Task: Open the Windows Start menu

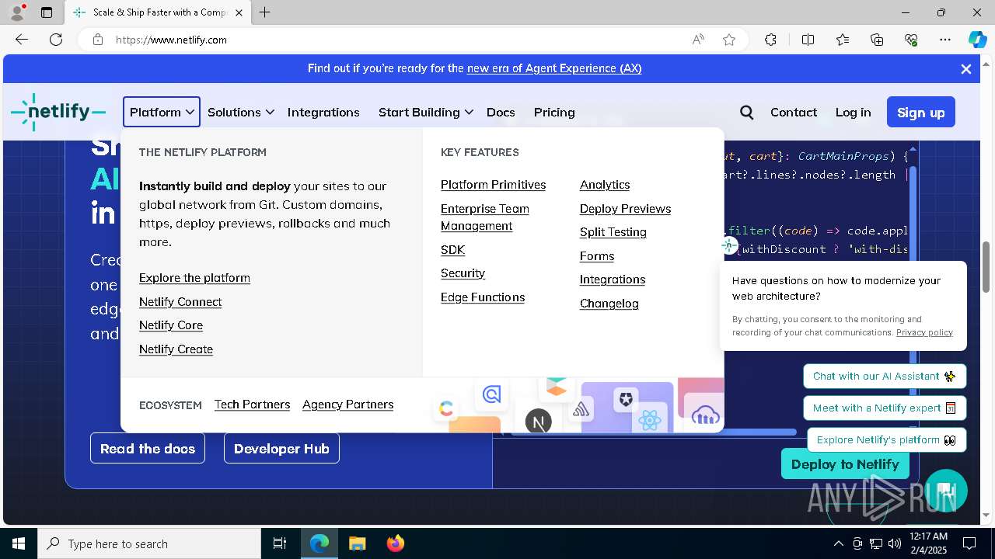Action: (19, 543)
